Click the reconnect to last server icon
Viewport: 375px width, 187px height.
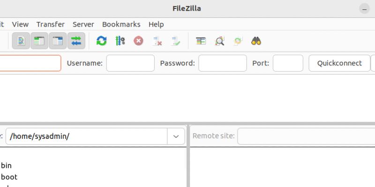(x=176, y=41)
